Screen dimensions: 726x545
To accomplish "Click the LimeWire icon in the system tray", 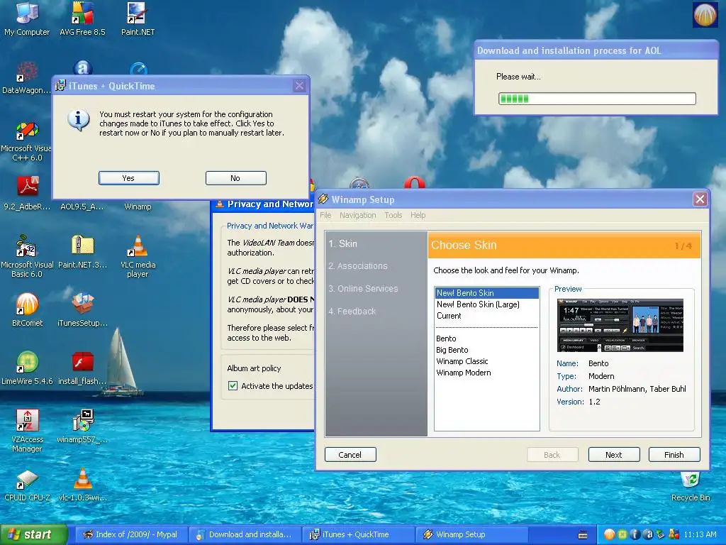I will tap(622, 534).
